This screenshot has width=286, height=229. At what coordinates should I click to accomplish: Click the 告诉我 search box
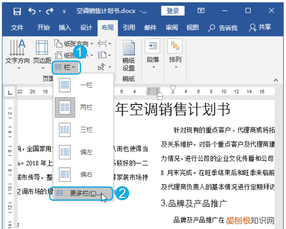coord(223,28)
